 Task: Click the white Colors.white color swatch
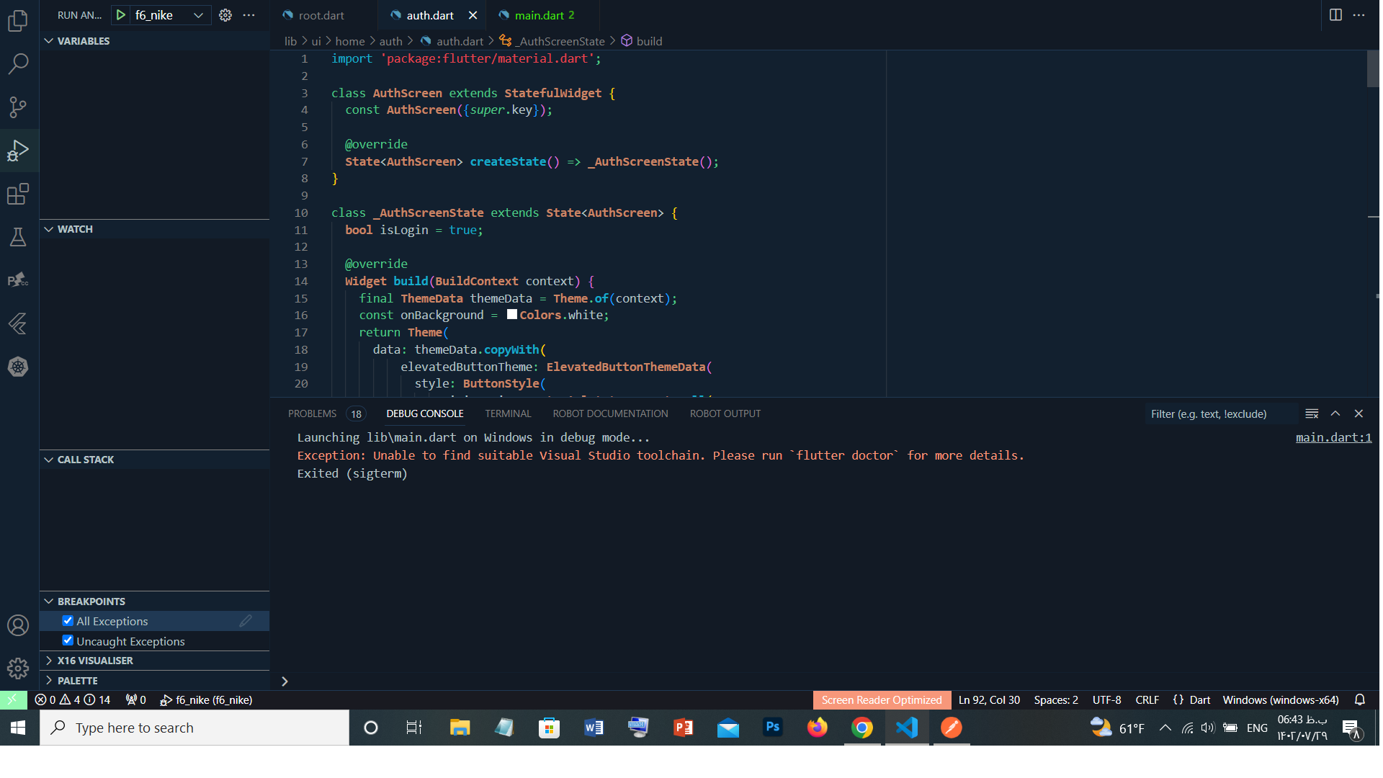[x=512, y=314]
